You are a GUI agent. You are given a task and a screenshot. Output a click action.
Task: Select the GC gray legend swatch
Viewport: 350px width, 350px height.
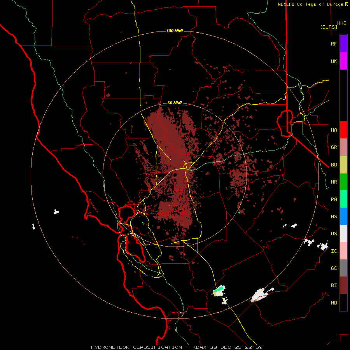tap(343, 268)
